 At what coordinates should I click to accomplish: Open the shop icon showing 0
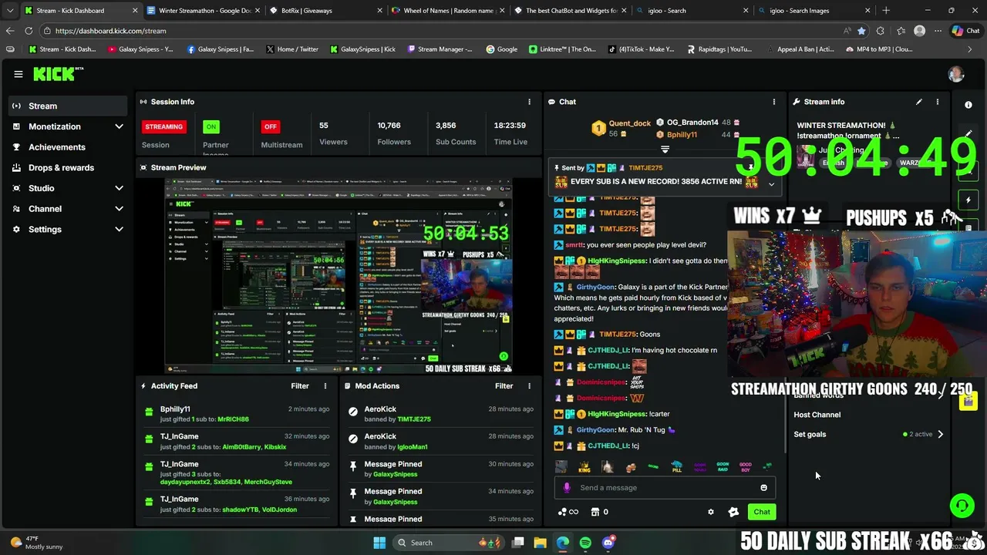click(x=599, y=512)
